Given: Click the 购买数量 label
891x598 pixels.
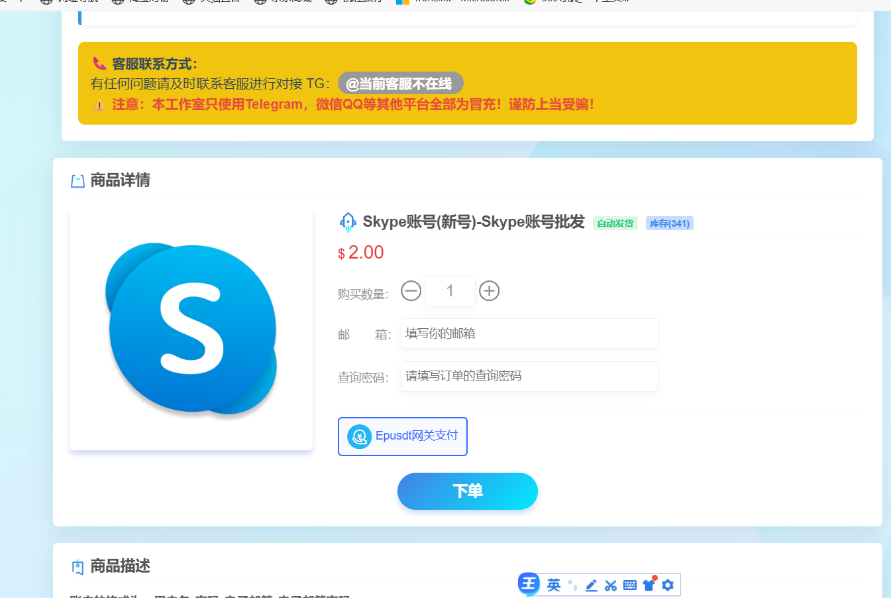Looking at the screenshot, I should pyautogui.click(x=363, y=294).
